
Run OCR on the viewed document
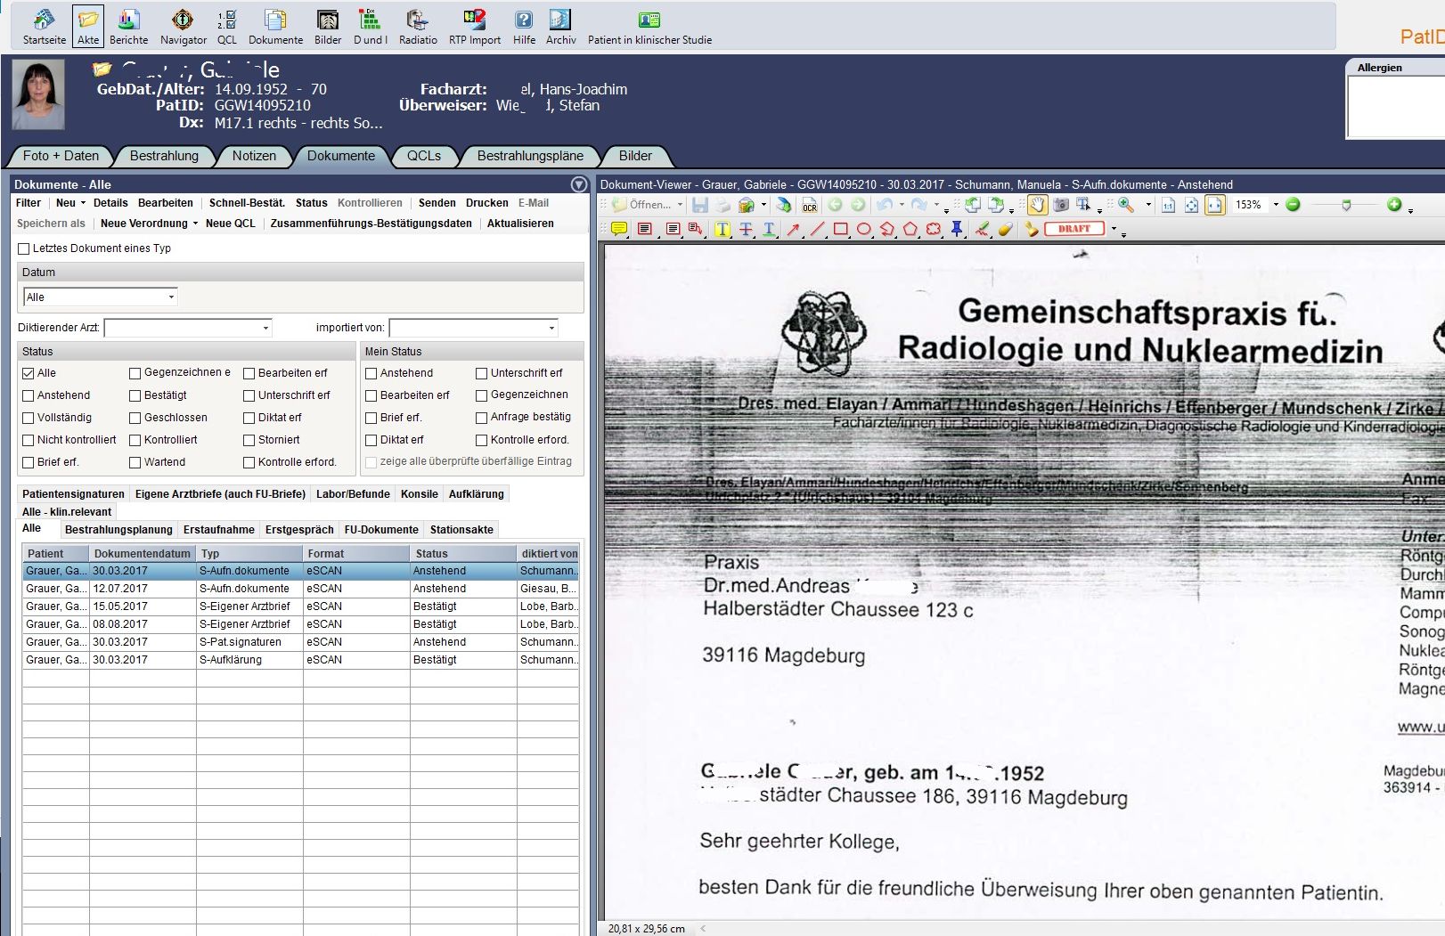pyautogui.click(x=809, y=206)
